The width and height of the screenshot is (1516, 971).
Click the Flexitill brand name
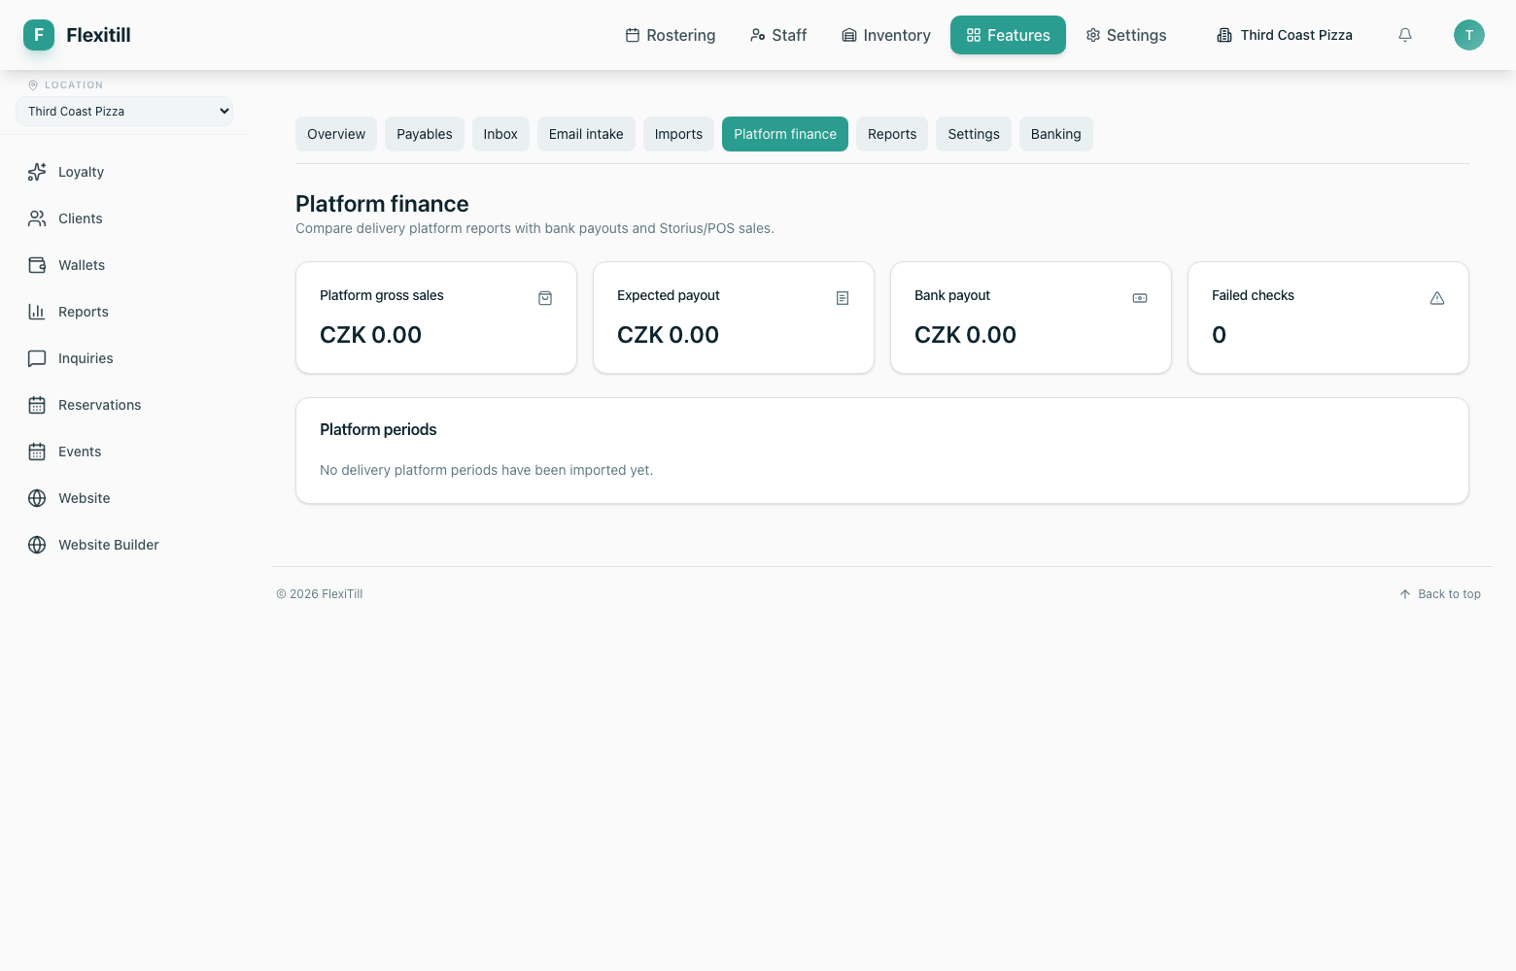[98, 35]
